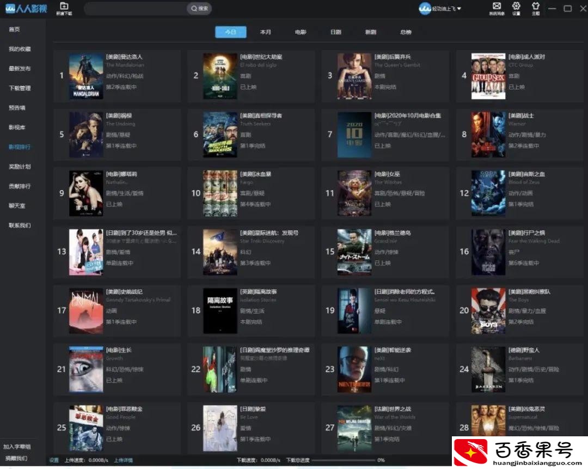Open the Primal poster thumbnail
Image resolution: width=588 pixels, height=469 pixels.
tap(86, 310)
